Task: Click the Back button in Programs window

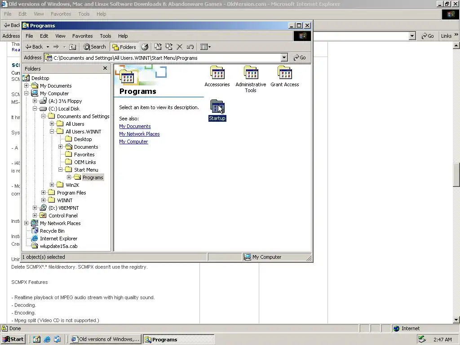Action: 34,47
